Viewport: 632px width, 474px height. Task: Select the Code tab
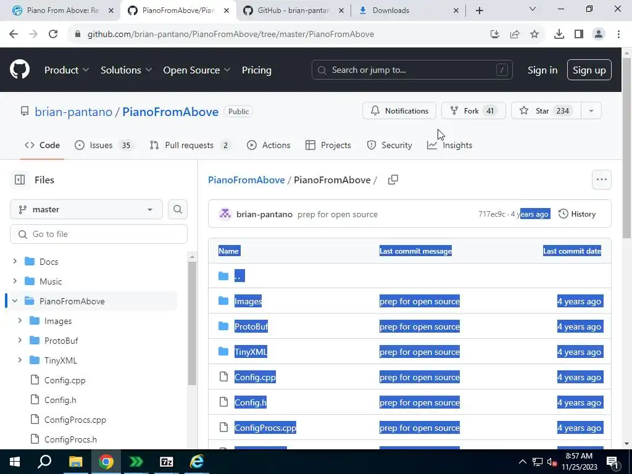click(42, 145)
